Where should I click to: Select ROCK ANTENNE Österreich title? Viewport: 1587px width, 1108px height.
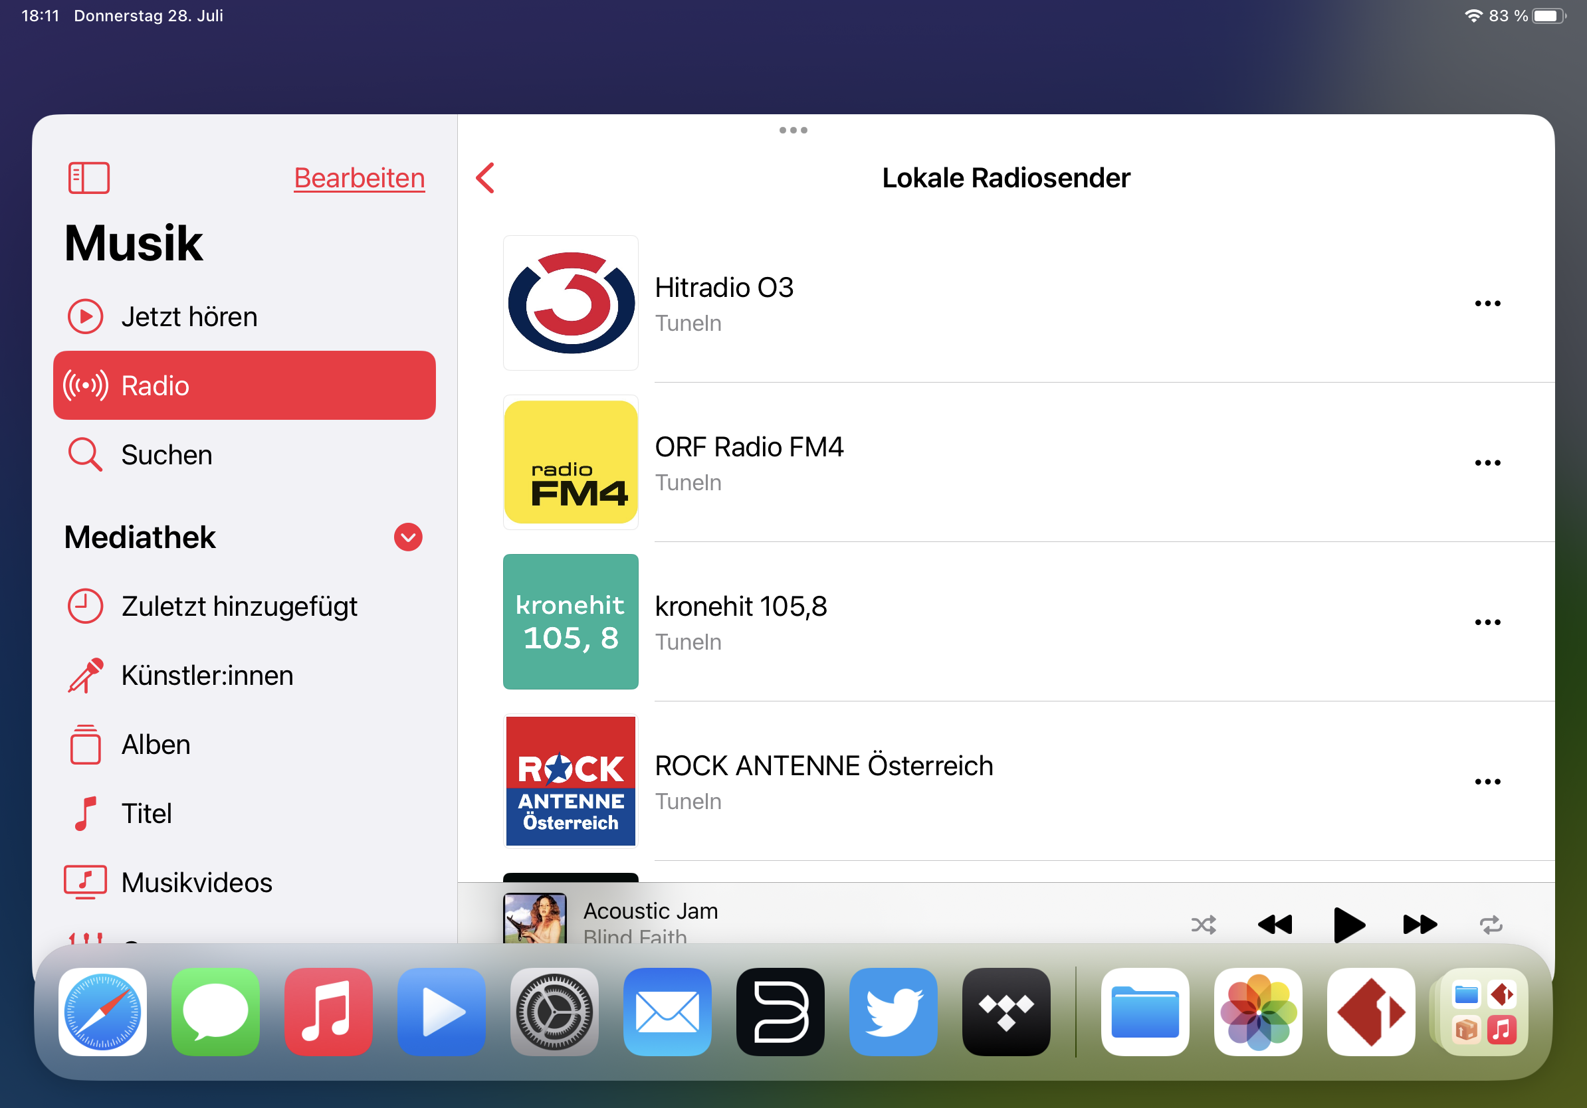(823, 765)
